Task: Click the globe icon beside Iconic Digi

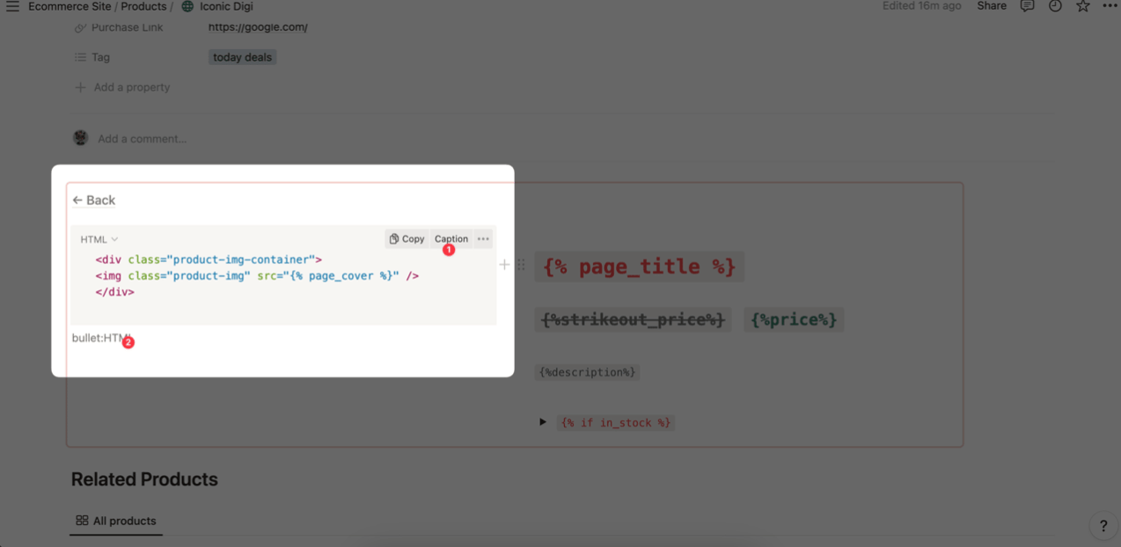Action: [187, 6]
